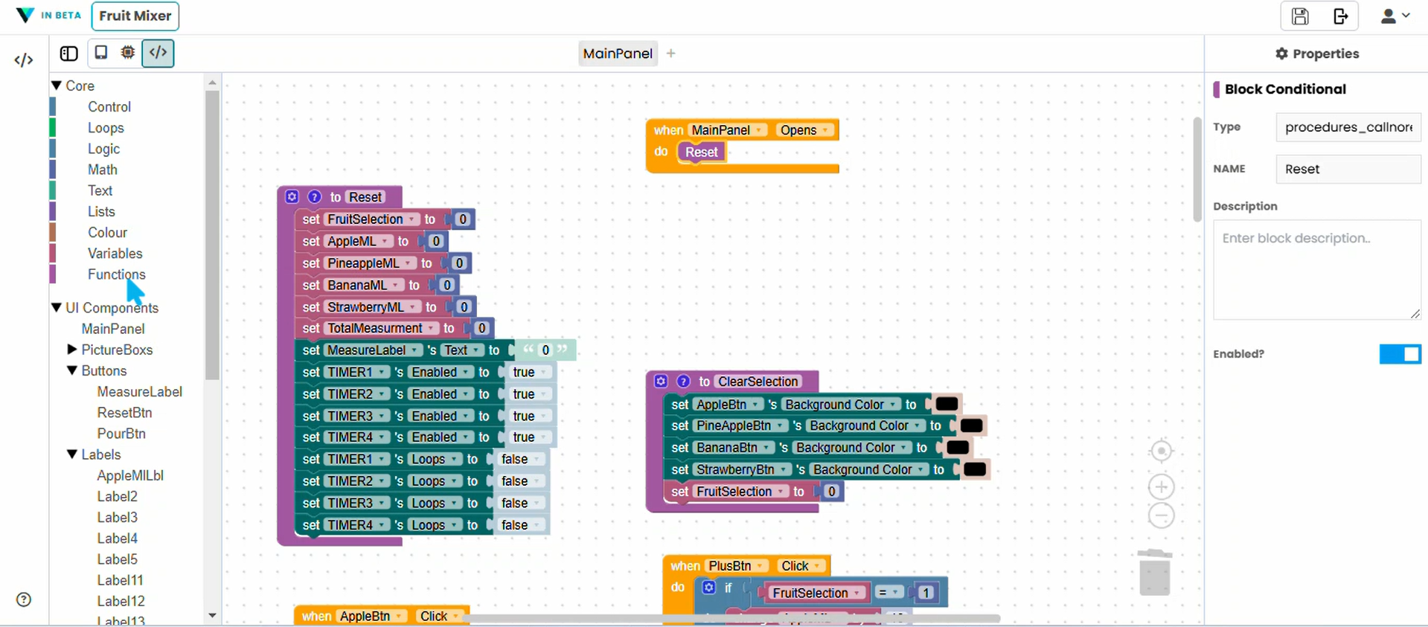Image resolution: width=1428 pixels, height=627 pixels.
Task: Click the center workspace target icon
Action: tap(1161, 451)
